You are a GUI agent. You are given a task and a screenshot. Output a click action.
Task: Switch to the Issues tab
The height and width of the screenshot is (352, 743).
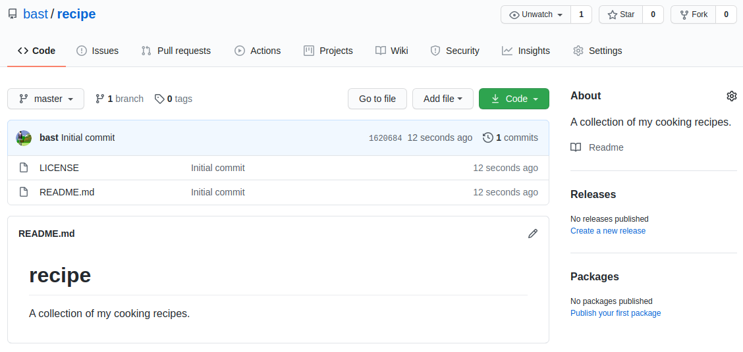point(97,51)
